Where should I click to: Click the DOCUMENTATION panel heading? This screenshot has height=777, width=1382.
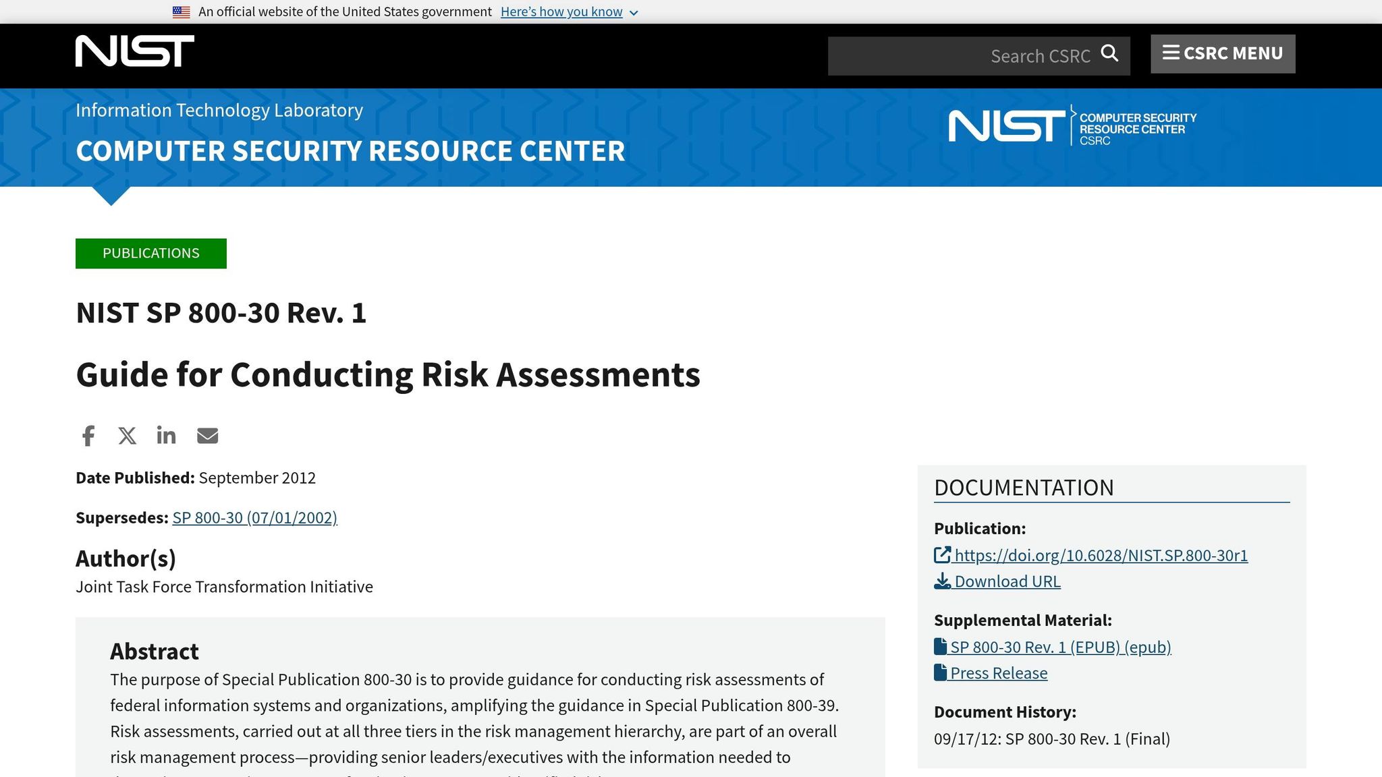[x=1024, y=488]
